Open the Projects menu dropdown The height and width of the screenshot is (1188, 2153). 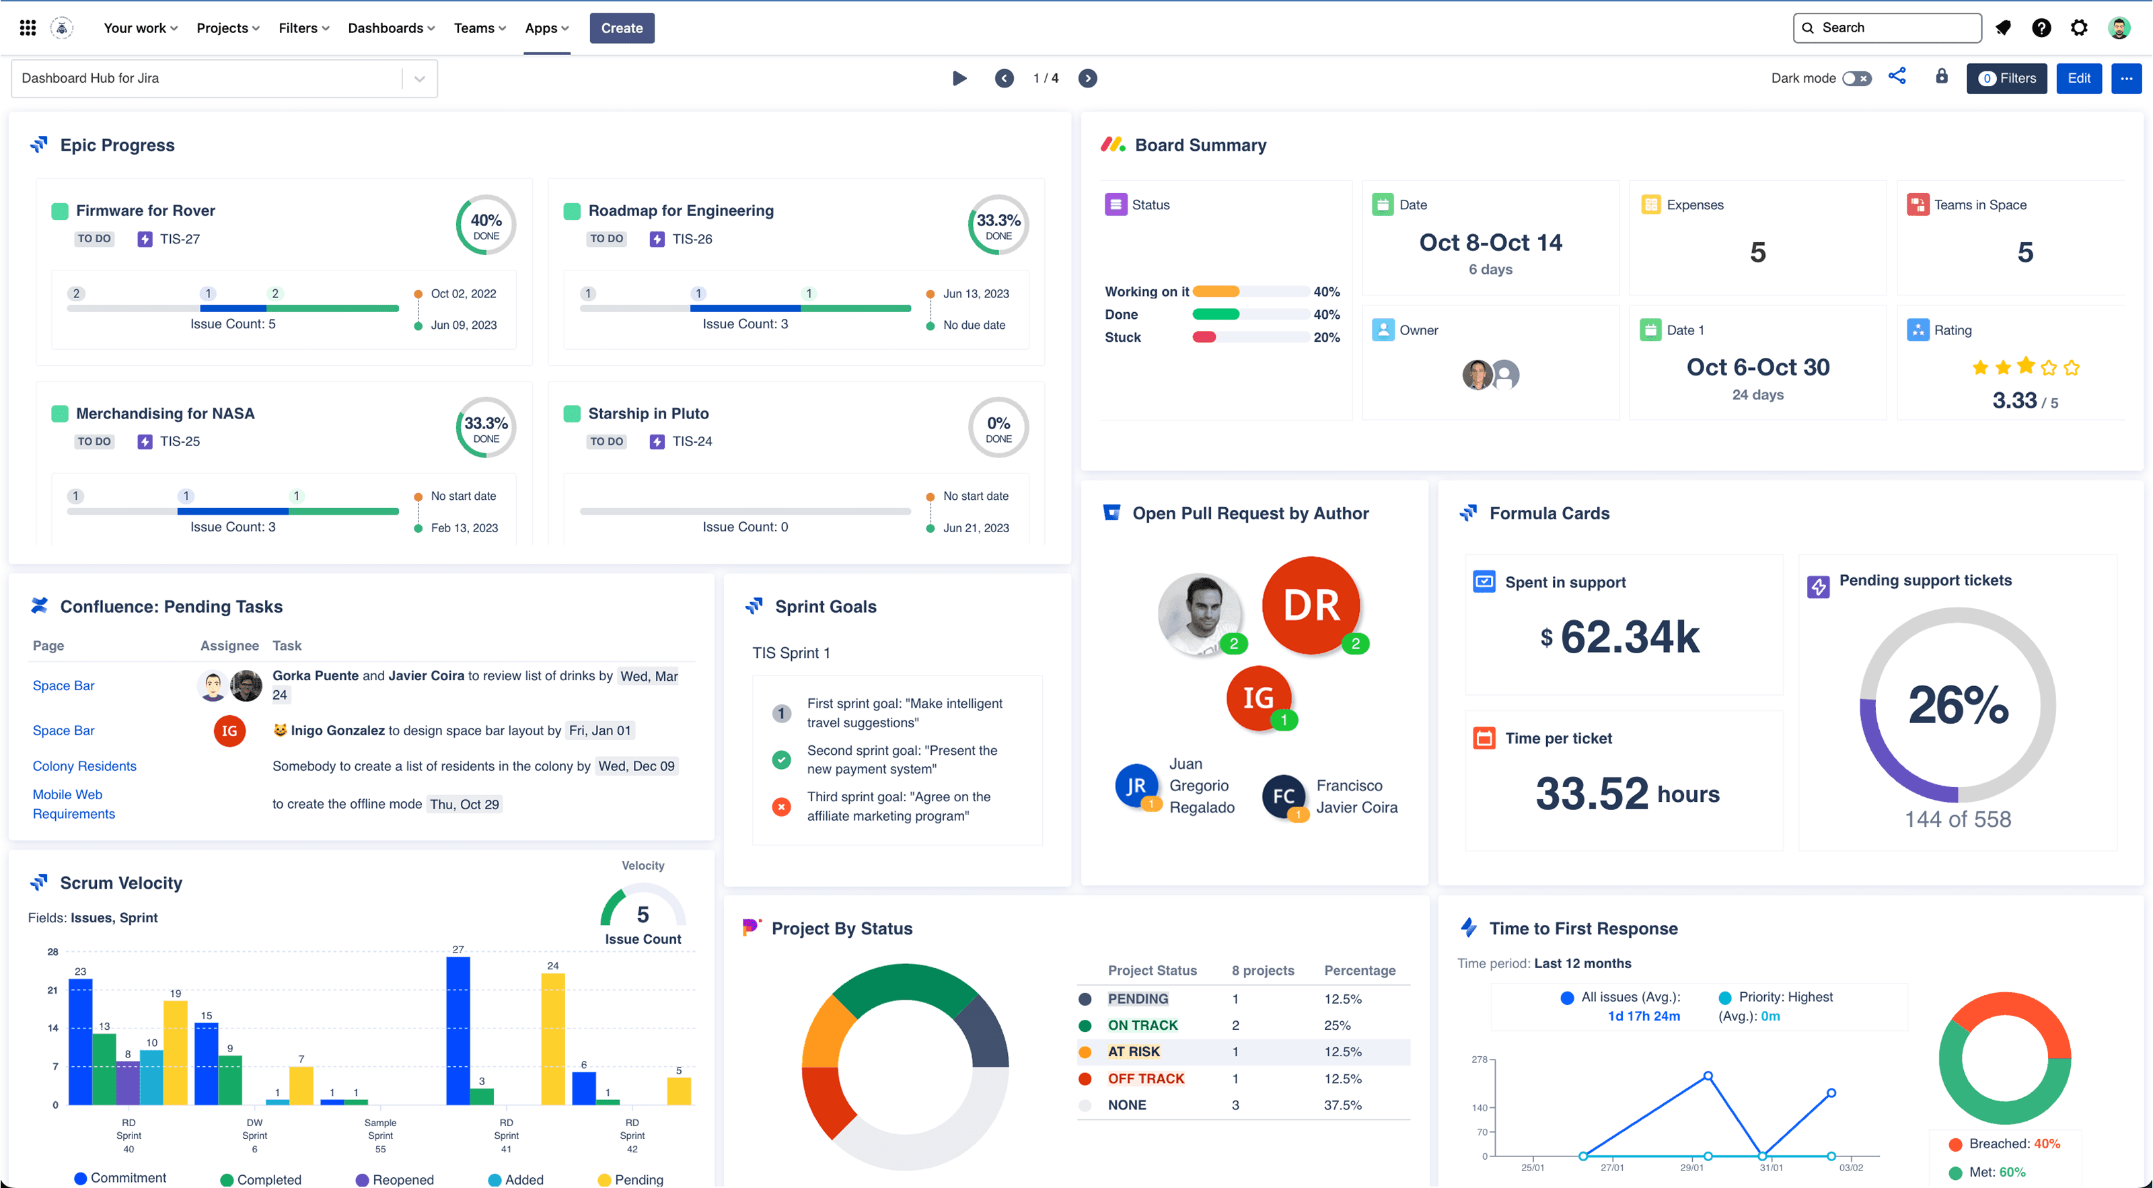tap(227, 28)
